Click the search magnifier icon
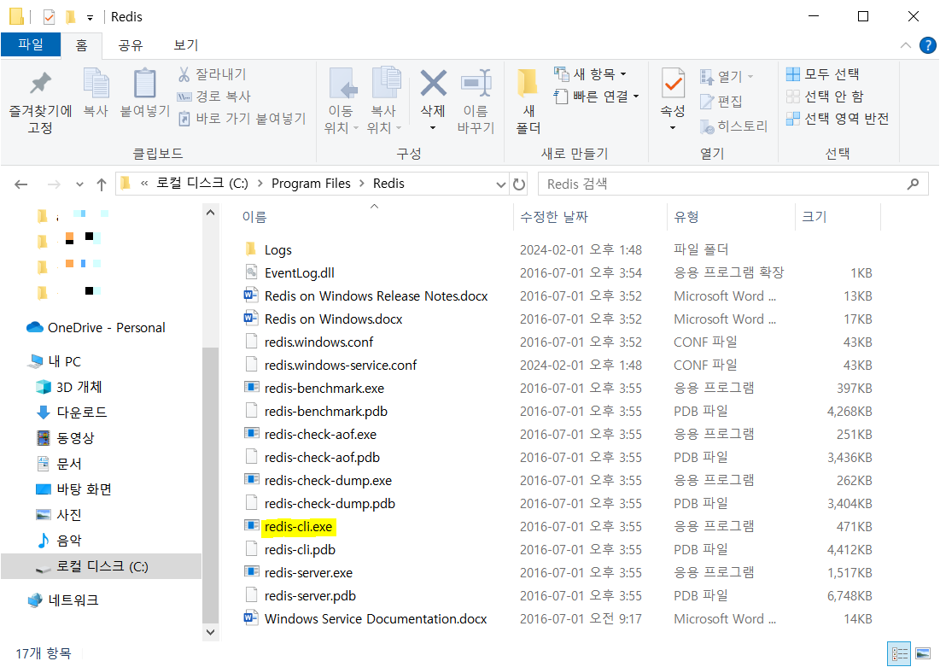Viewport: 940px width, 667px height. tap(913, 184)
